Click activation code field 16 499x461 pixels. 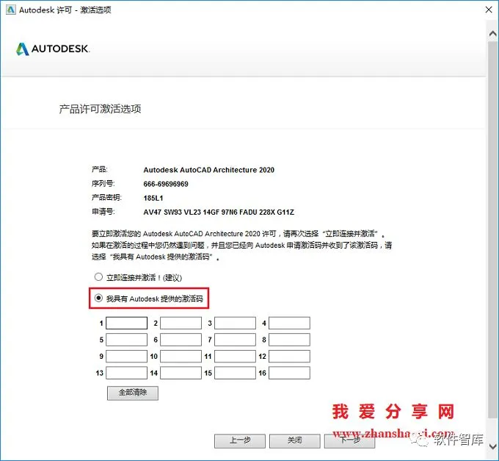pos(289,373)
